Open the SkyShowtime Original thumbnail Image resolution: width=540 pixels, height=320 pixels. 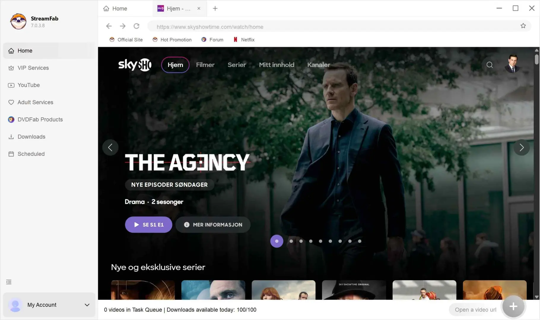tap(354, 290)
